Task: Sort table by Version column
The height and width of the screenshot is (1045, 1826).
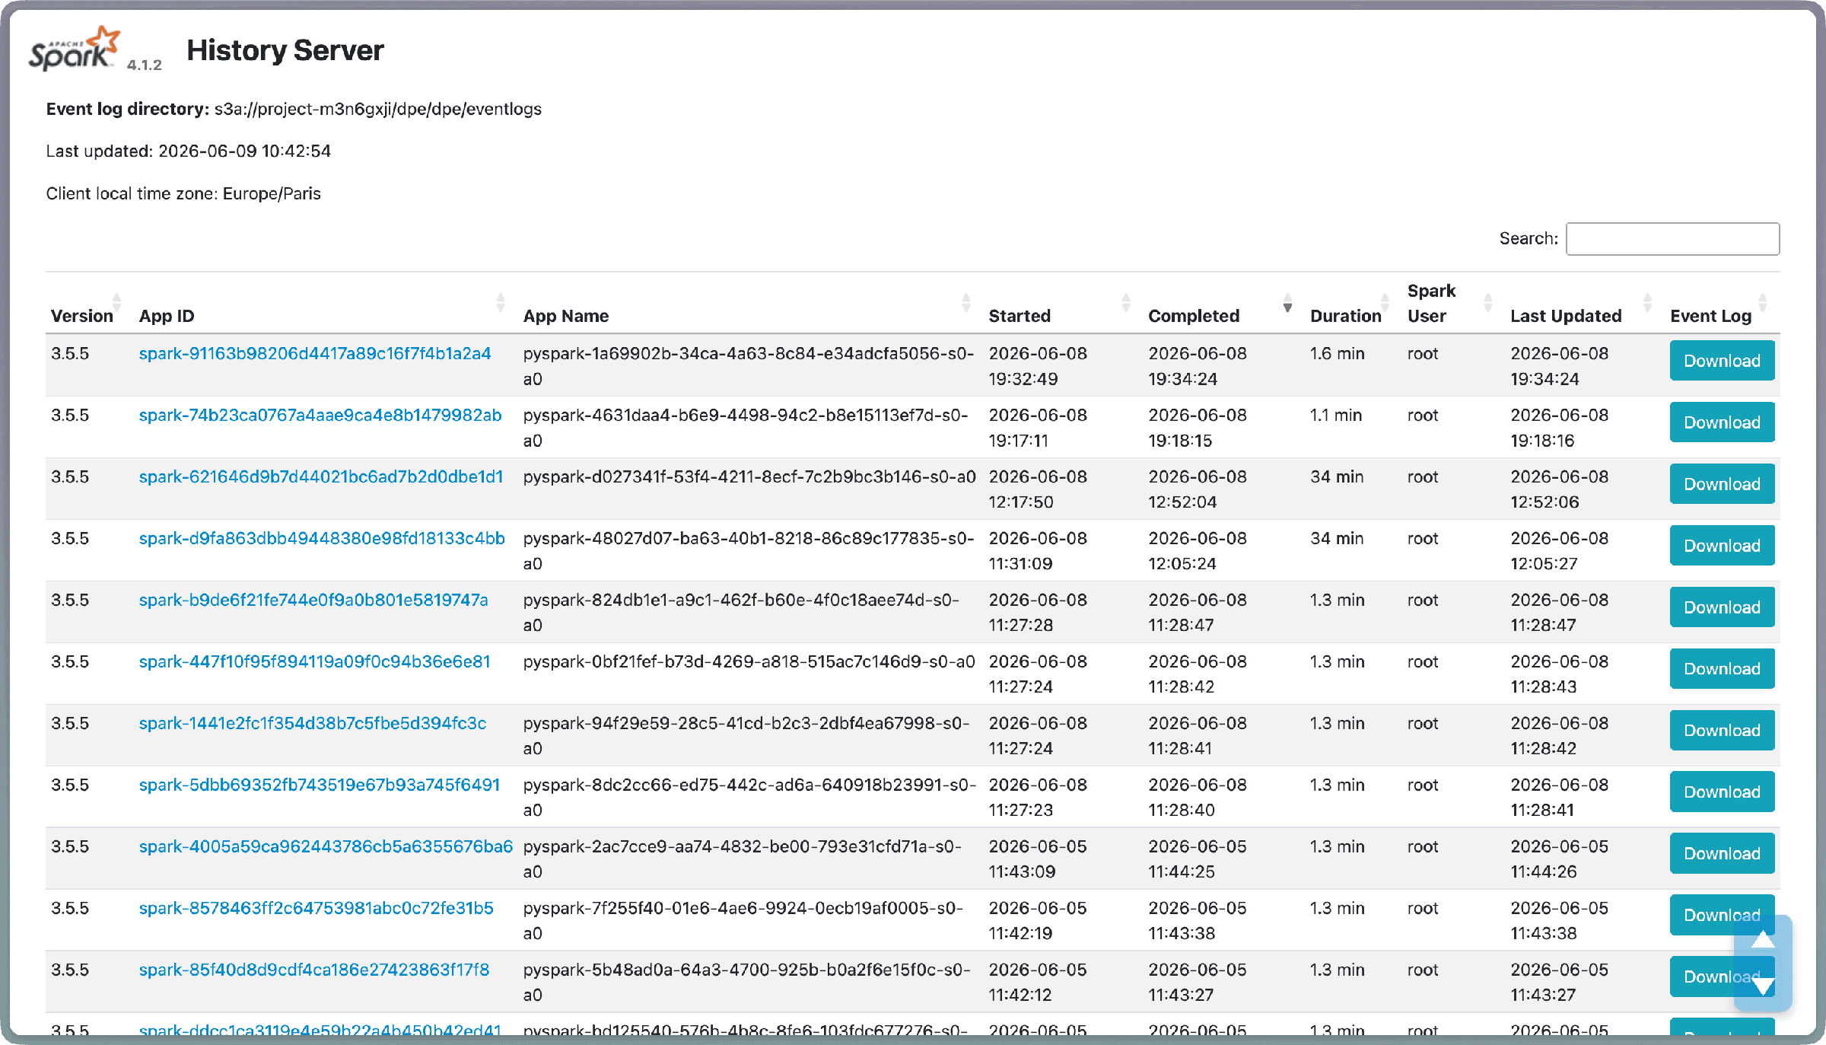Action: pyautogui.click(x=116, y=303)
